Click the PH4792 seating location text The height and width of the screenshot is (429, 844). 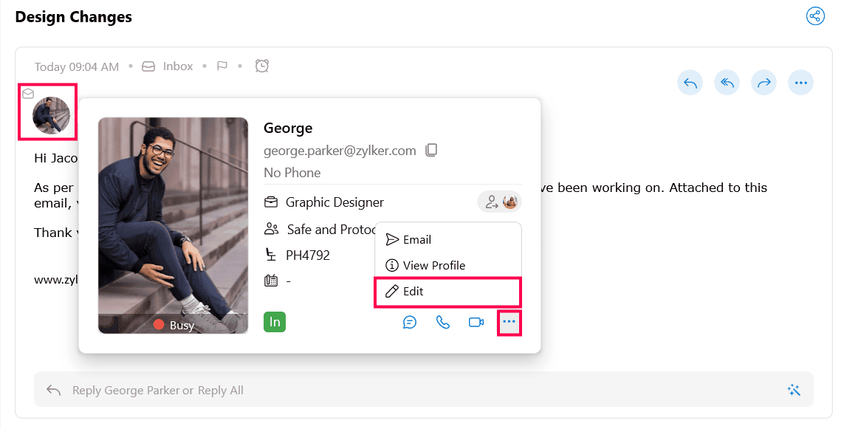point(308,255)
